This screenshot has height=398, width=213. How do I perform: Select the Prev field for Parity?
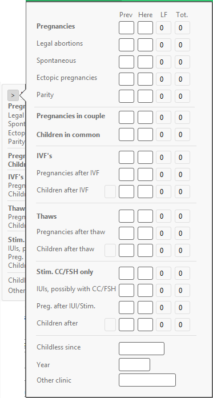(126, 96)
